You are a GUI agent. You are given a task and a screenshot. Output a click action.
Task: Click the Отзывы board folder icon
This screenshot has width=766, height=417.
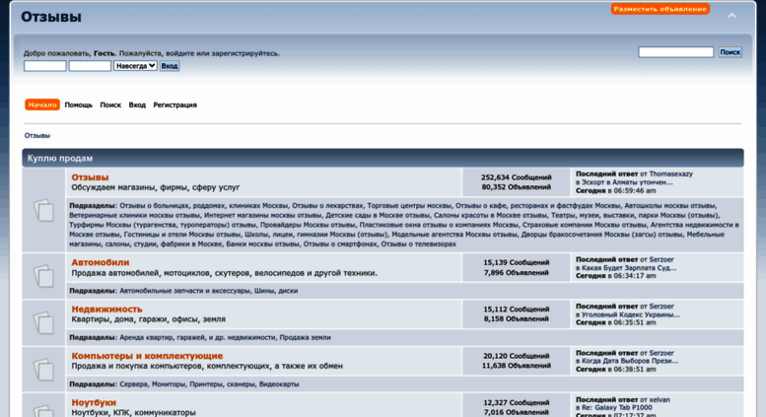[x=44, y=210]
